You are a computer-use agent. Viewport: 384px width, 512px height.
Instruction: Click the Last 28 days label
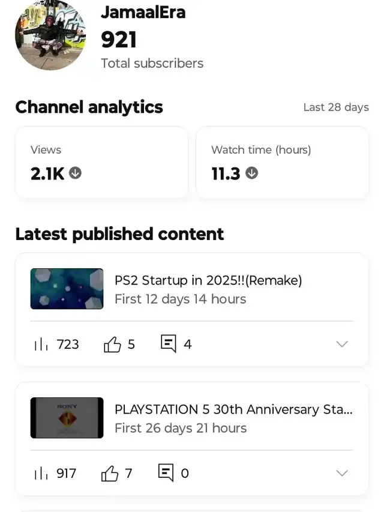[335, 107]
